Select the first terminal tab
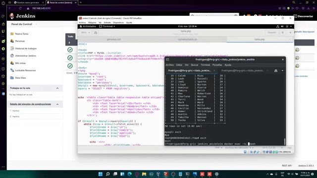The height and width of the screenshot is (178, 317). click(x=191, y=71)
